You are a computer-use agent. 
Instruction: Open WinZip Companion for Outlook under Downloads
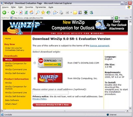click(x=16, y=65)
